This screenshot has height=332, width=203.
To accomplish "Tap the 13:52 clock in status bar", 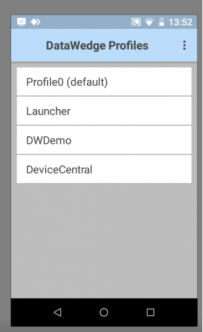I will click(x=180, y=22).
